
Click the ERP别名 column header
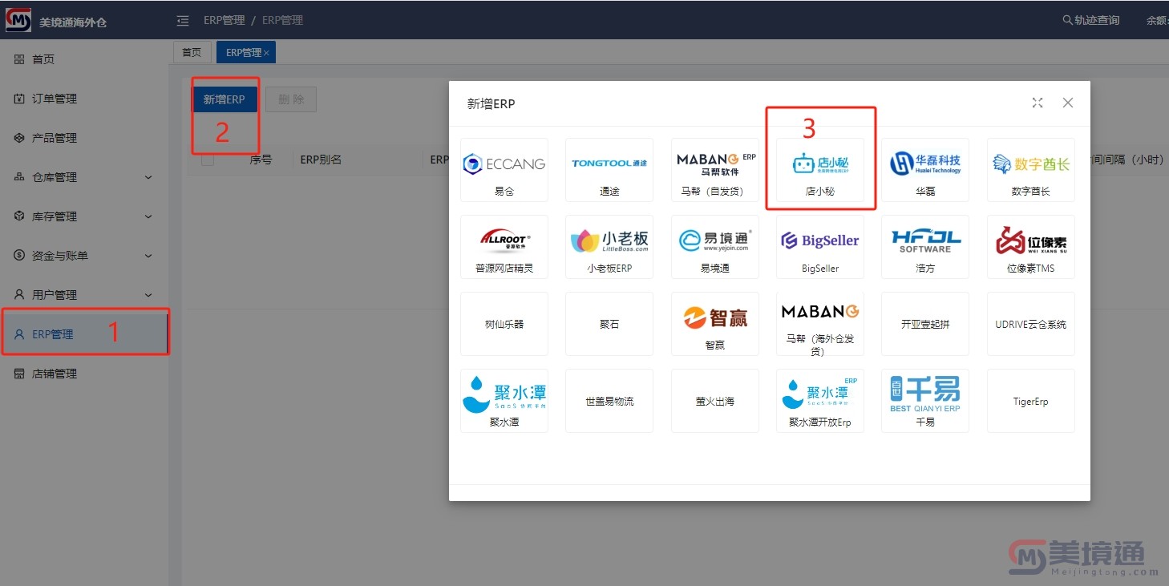click(321, 160)
